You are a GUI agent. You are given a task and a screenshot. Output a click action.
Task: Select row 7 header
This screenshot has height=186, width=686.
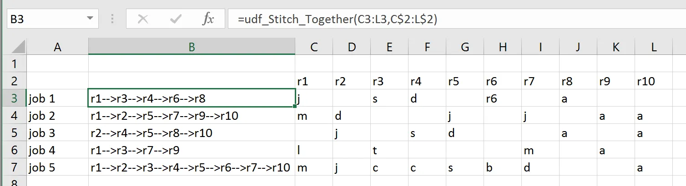pos(13,167)
